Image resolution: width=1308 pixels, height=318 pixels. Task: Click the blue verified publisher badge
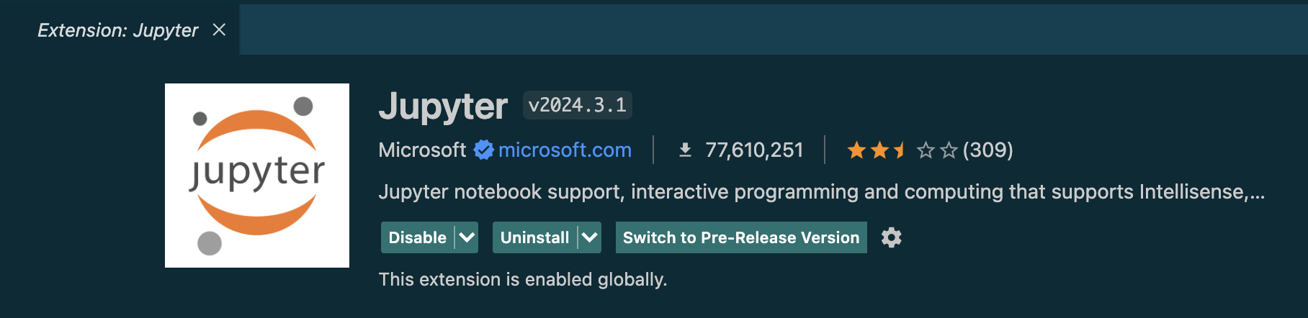tap(483, 150)
